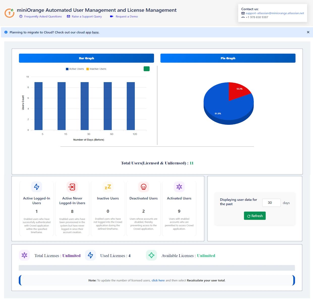The width and height of the screenshot is (313, 302).
Task: Click the bar for 5 days
Action: click(x=38, y=106)
